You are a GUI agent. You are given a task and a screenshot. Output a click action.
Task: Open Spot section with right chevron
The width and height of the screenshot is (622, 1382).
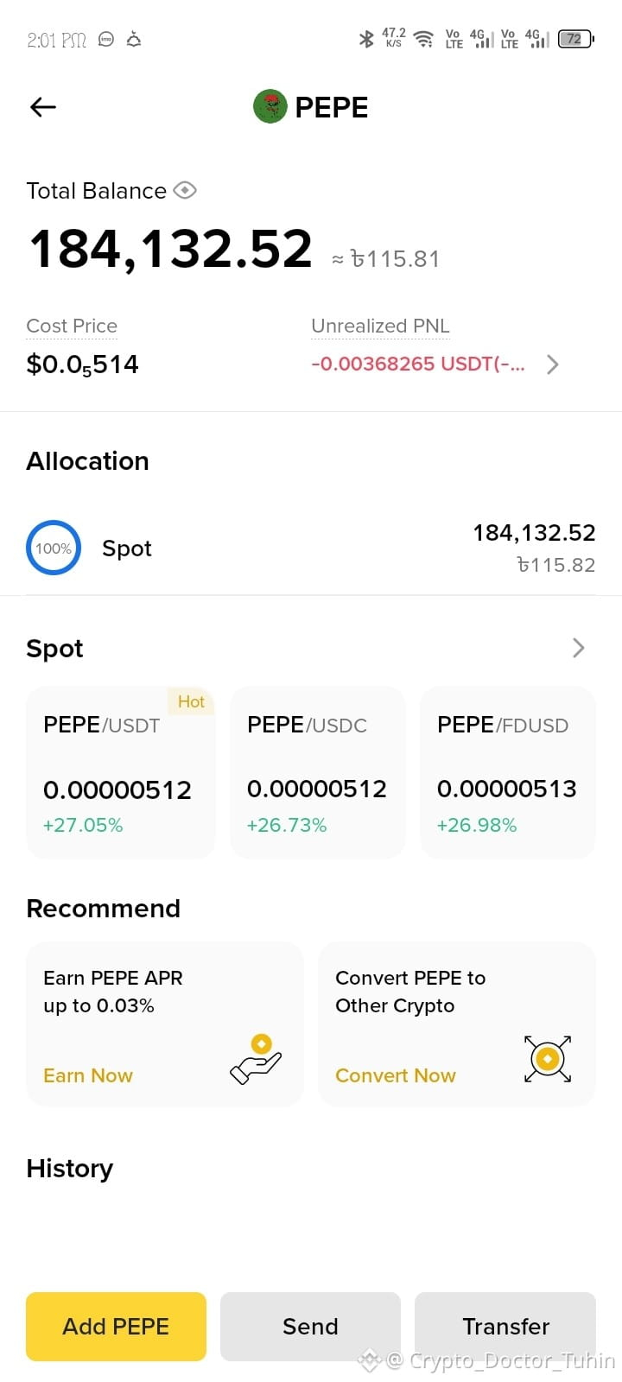pos(579,648)
